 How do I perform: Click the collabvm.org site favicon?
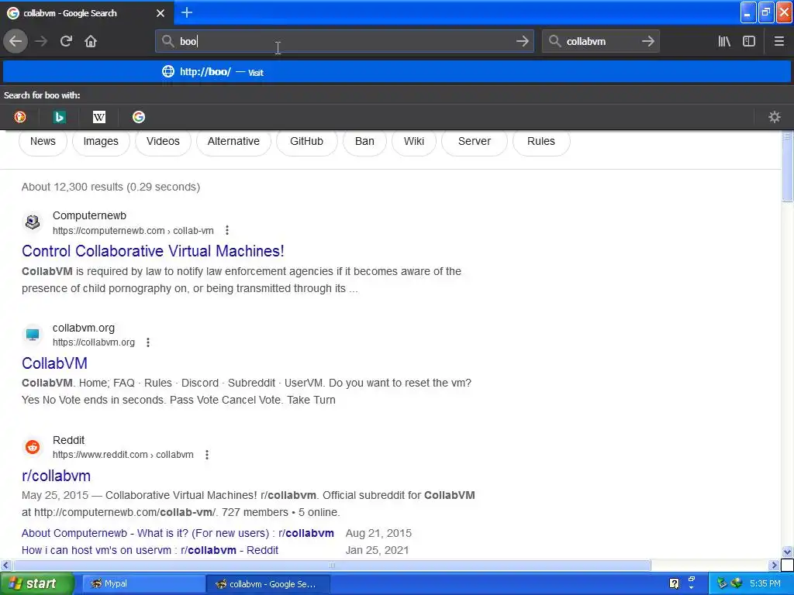pyautogui.click(x=33, y=335)
